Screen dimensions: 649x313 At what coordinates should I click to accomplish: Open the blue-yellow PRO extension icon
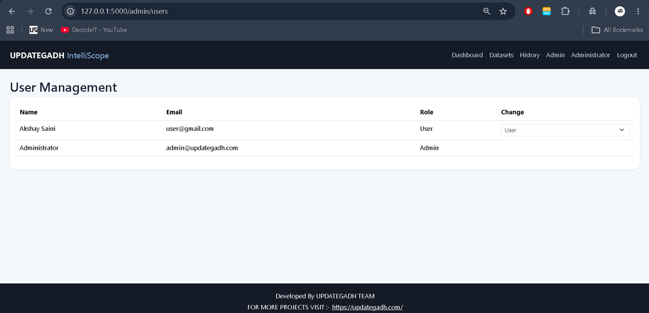point(547,11)
